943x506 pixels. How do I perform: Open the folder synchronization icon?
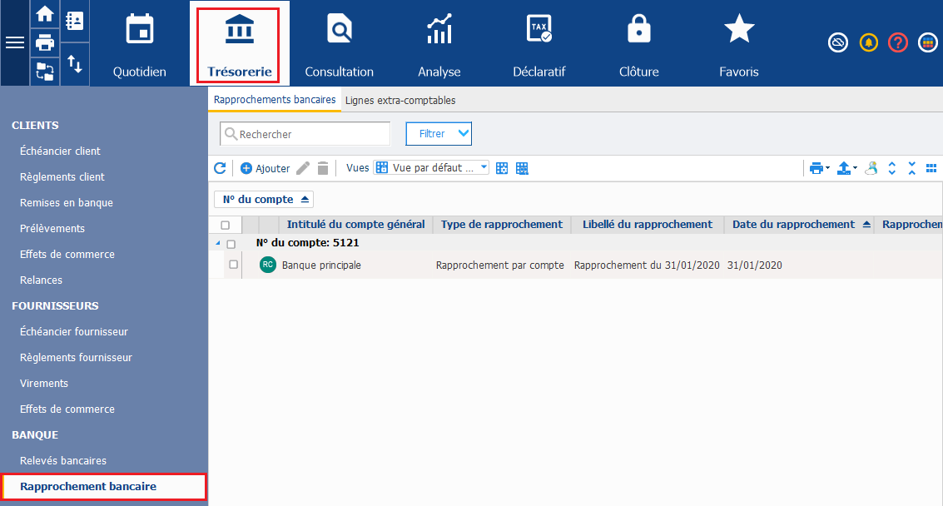[44, 71]
